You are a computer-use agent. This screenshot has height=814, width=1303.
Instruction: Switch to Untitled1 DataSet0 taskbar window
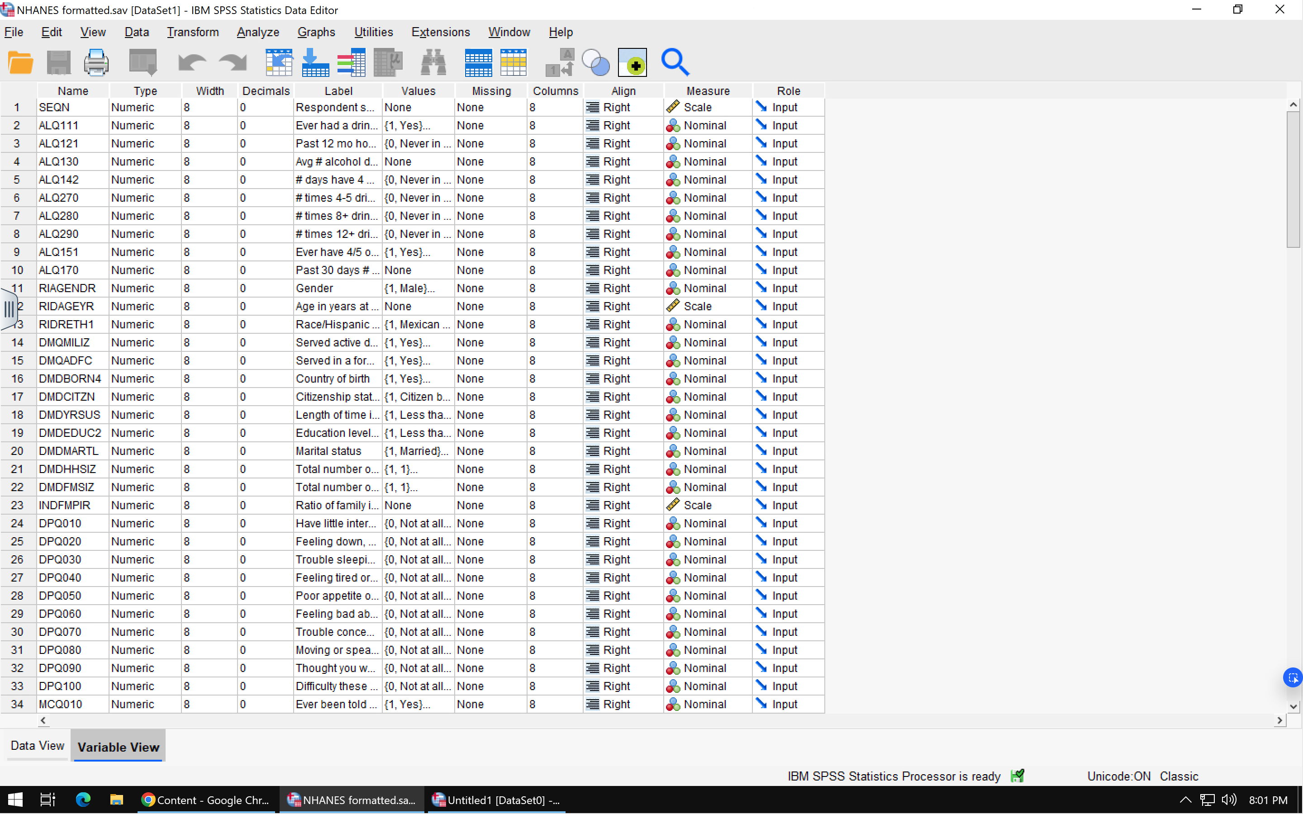click(x=496, y=800)
